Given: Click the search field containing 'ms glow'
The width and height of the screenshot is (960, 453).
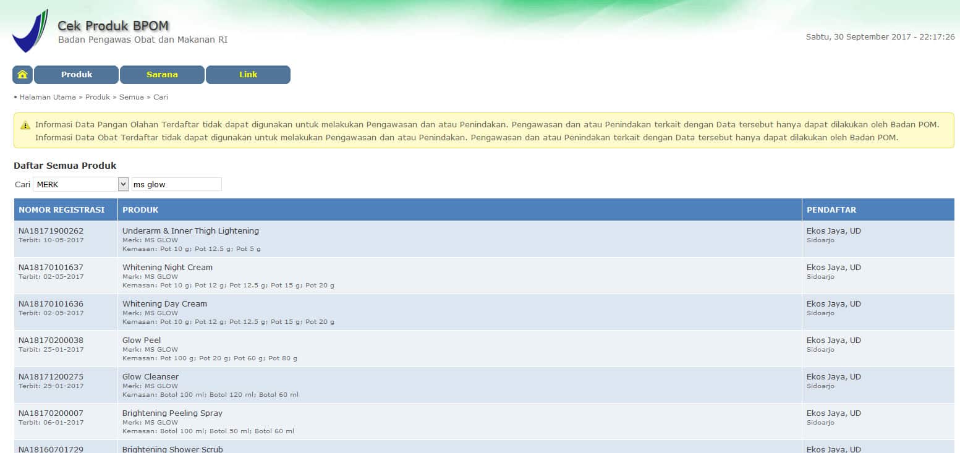Looking at the screenshot, I should click(x=176, y=184).
